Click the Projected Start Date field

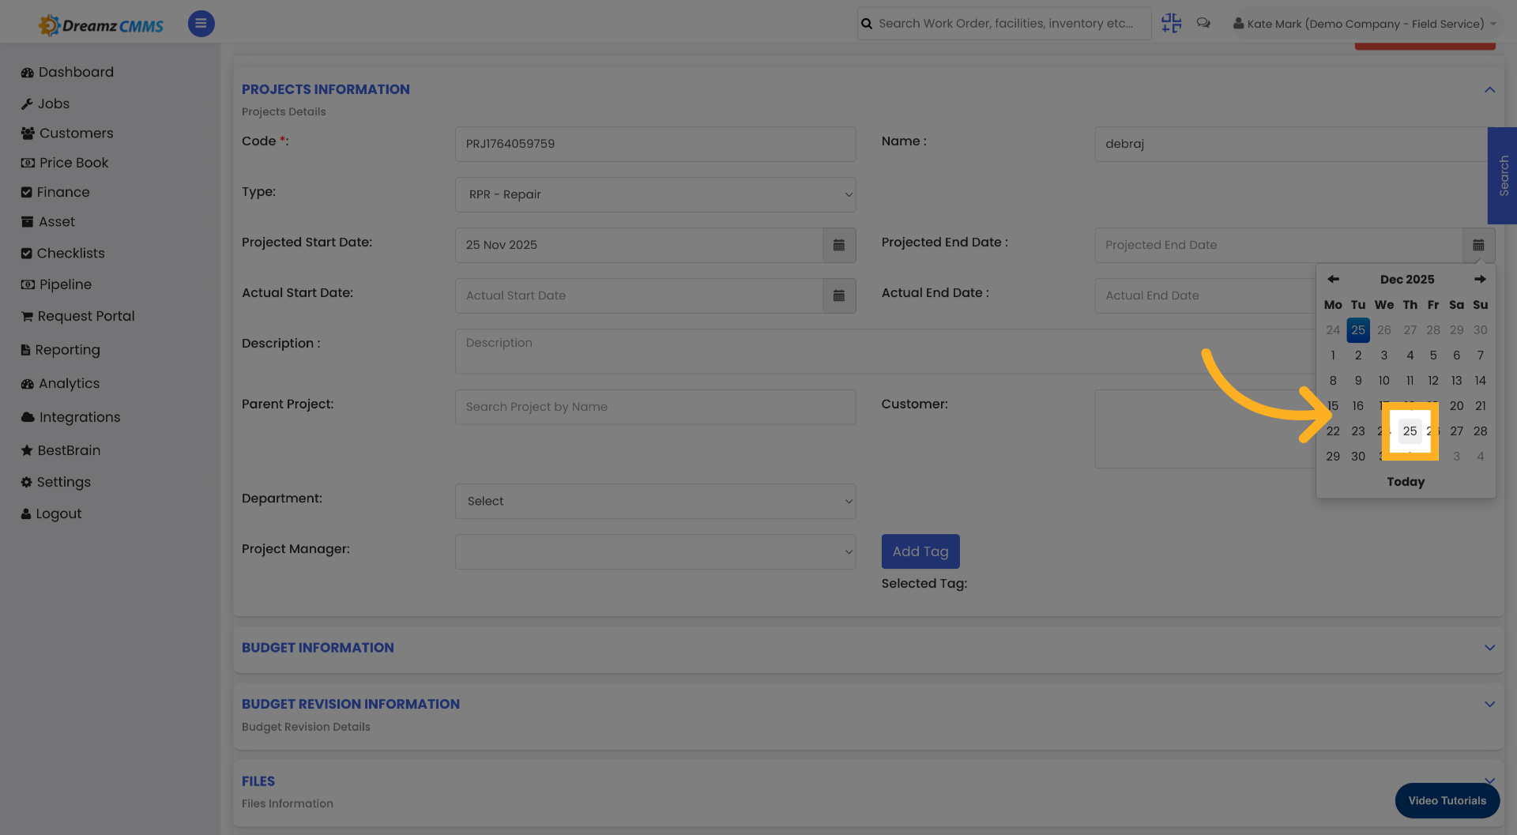638,245
